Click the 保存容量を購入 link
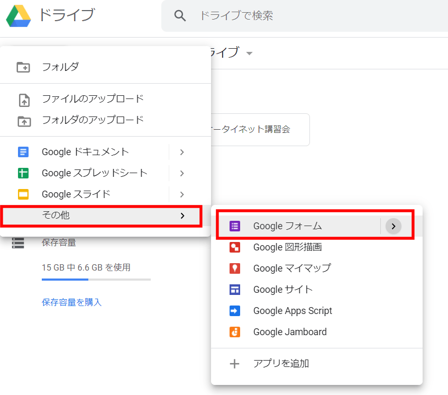This screenshot has height=395, width=448. (72, 302)
